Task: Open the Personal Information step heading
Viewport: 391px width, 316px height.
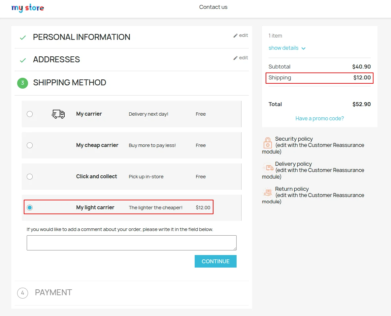Action: coord(81,37)
